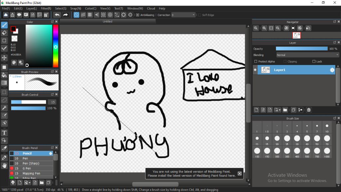
Task: Expand the add-special-layer dropdown arrow
Action: [280, 110]
